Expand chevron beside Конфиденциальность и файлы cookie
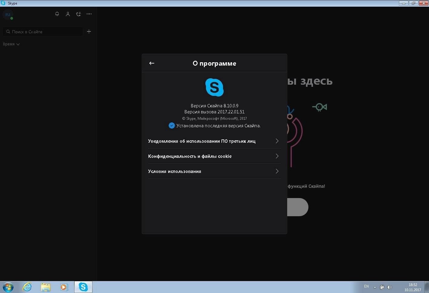This screenshot has width=429, height=293. (277, 156)
